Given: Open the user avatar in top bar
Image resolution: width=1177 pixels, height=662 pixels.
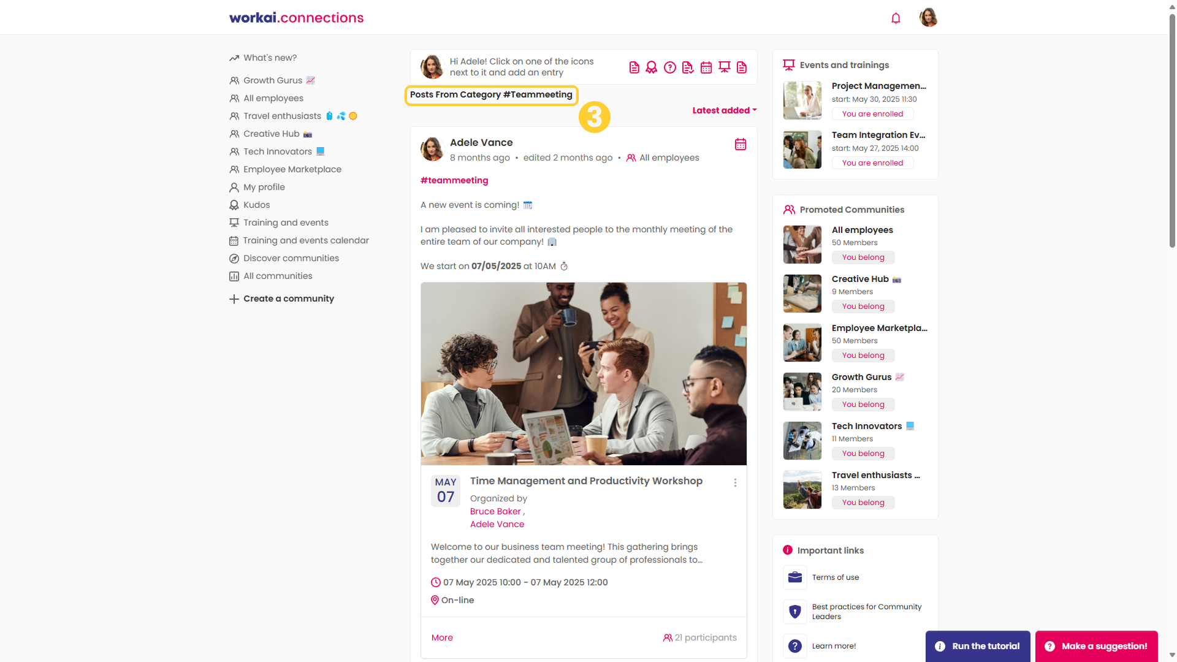Looking at the screenshot, I should point(929,17).
